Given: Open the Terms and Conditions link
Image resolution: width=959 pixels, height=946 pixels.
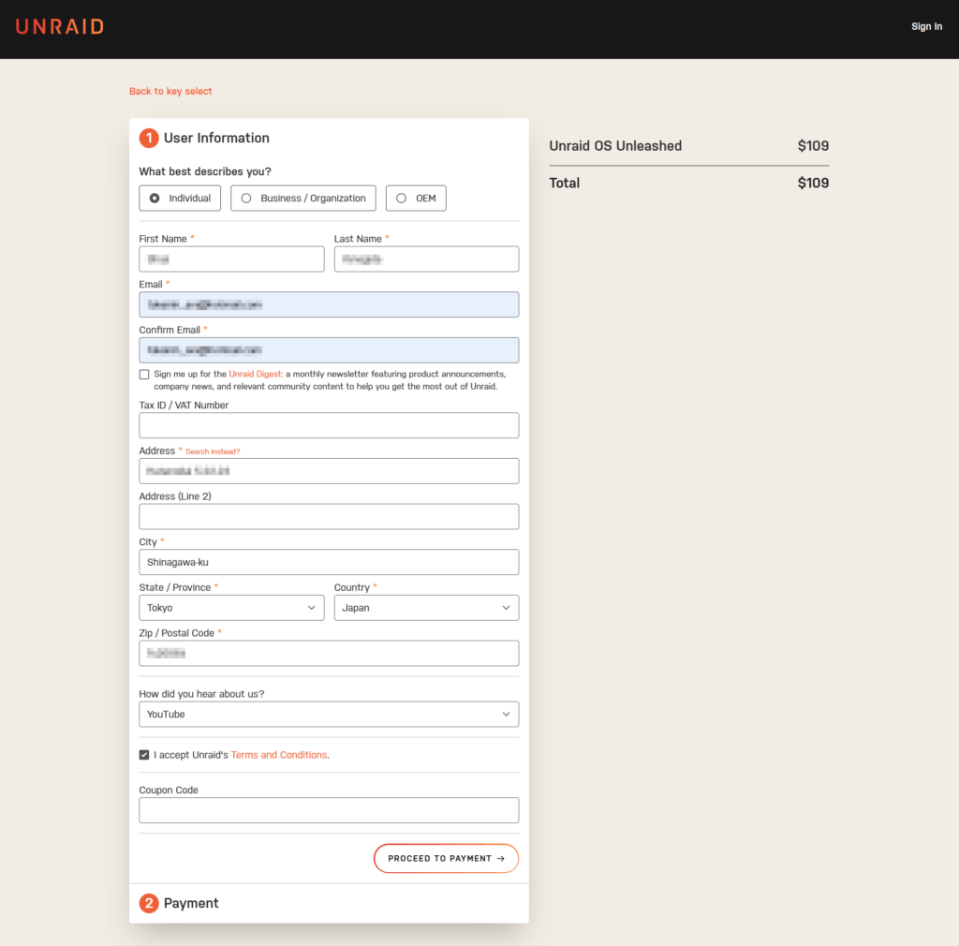Looking at the screenshot, I should point(279,755).
